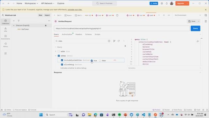Viewport: 209px width, 118px height.
Task: Follow the upgrade your plan link
Action: [75, 10]
